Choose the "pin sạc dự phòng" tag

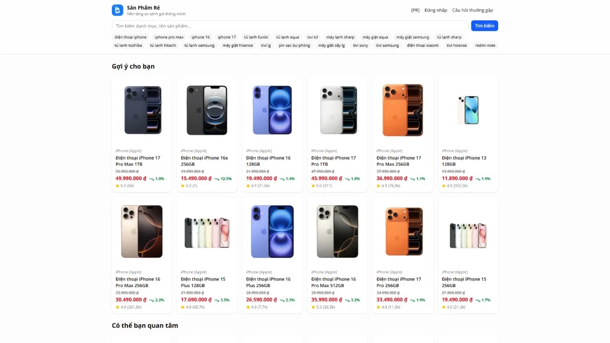pos(294,45)
